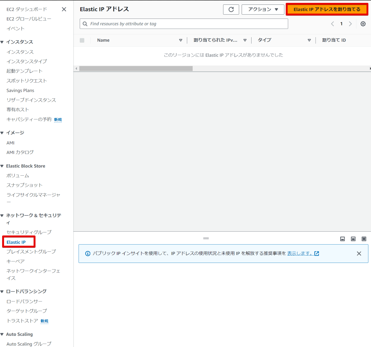Click the horizontal scrollbar left arrow

point(76,68)
